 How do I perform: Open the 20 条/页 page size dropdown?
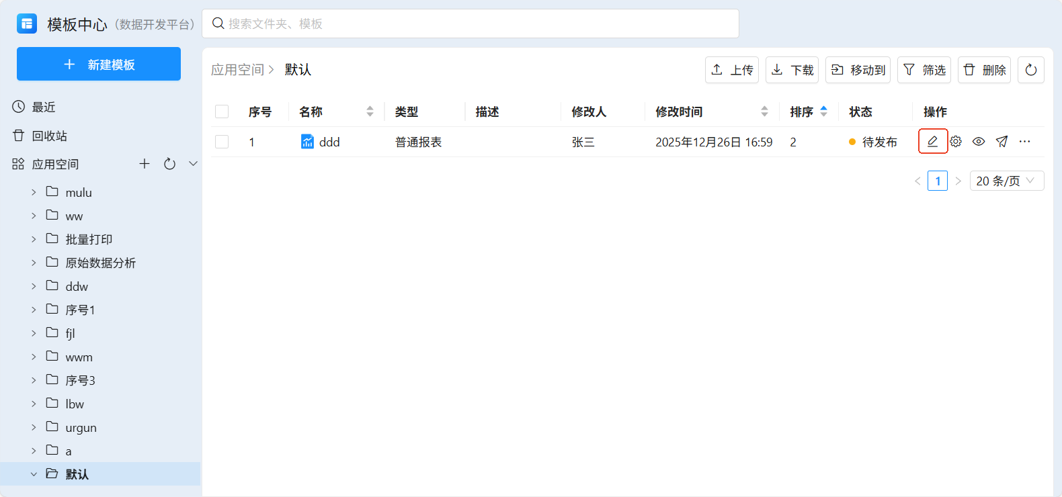[1006, 181]
